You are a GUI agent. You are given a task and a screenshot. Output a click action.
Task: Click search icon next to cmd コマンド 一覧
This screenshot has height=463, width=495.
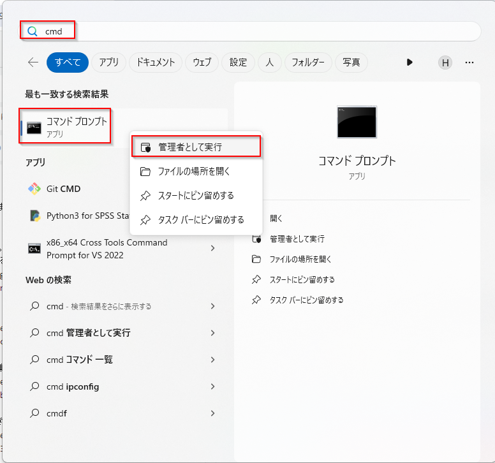point(34,360)
